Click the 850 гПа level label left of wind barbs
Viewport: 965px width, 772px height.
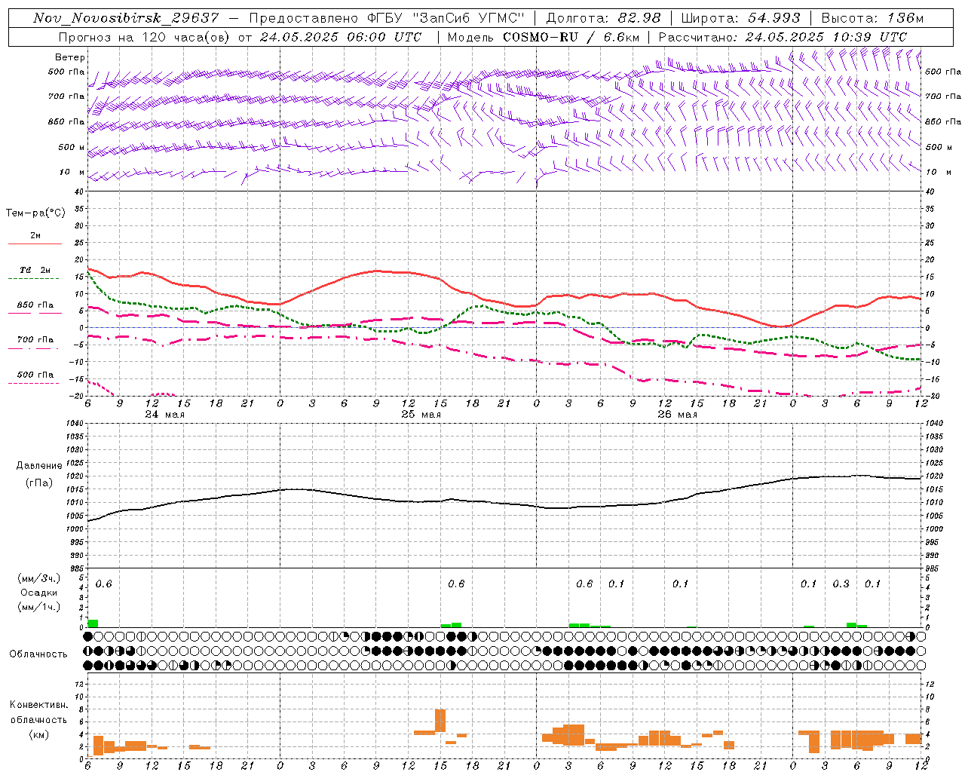click(x=66, y=121)
